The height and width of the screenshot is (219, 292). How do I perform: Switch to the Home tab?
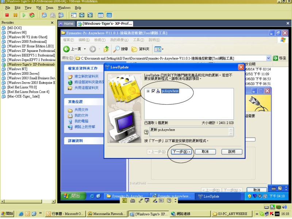66,24
